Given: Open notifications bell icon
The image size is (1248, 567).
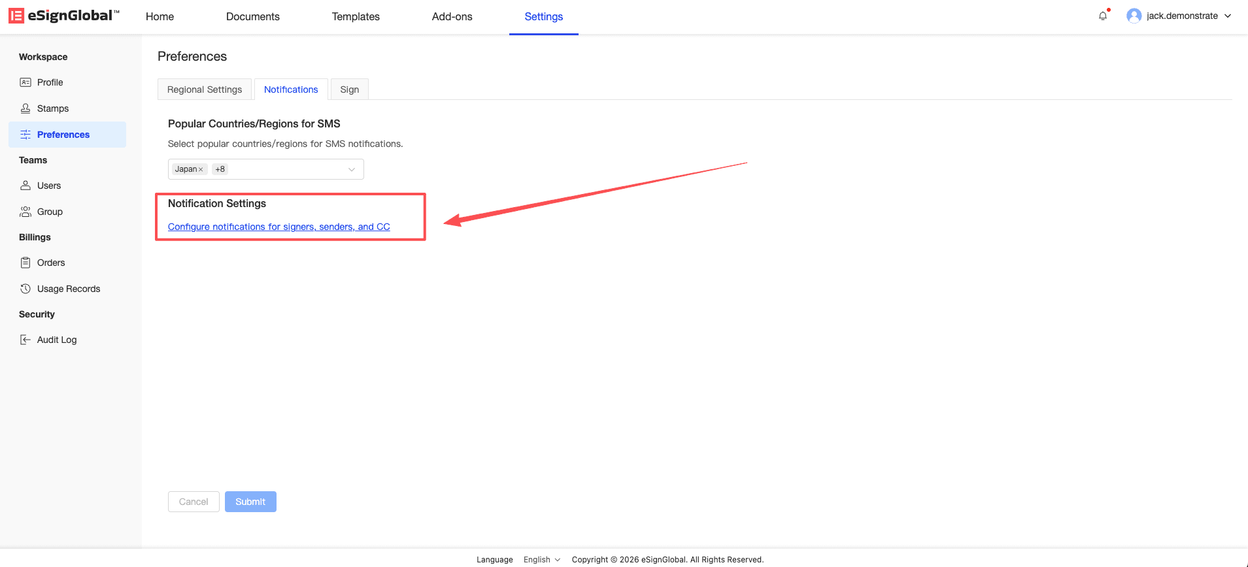Looking at the screenshot, I should pyautogui.click(x=1103, y=16).
